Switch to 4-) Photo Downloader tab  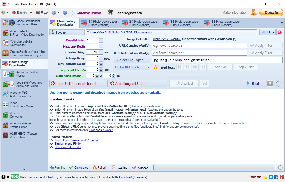[x=222, y=23]
